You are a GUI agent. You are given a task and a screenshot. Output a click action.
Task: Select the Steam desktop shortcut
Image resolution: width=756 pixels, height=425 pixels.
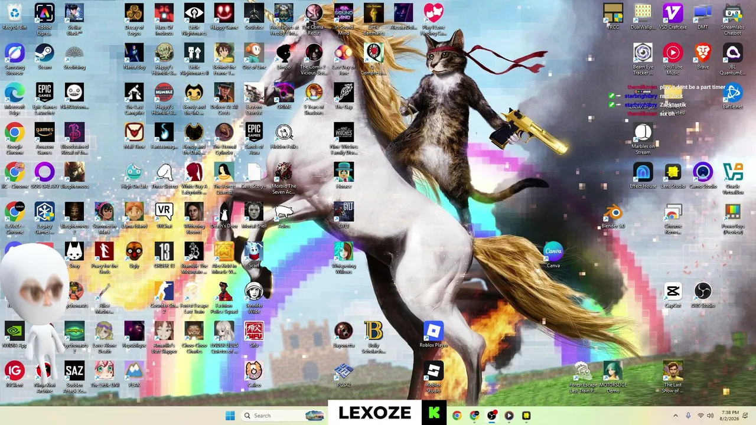44,57
